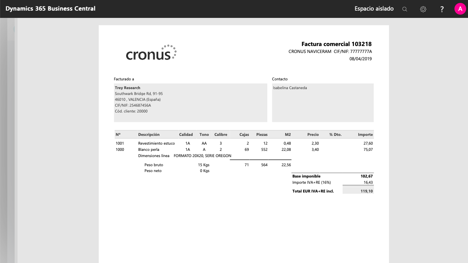
Task: Select description Blanco perla
Action: click(148, 149)
